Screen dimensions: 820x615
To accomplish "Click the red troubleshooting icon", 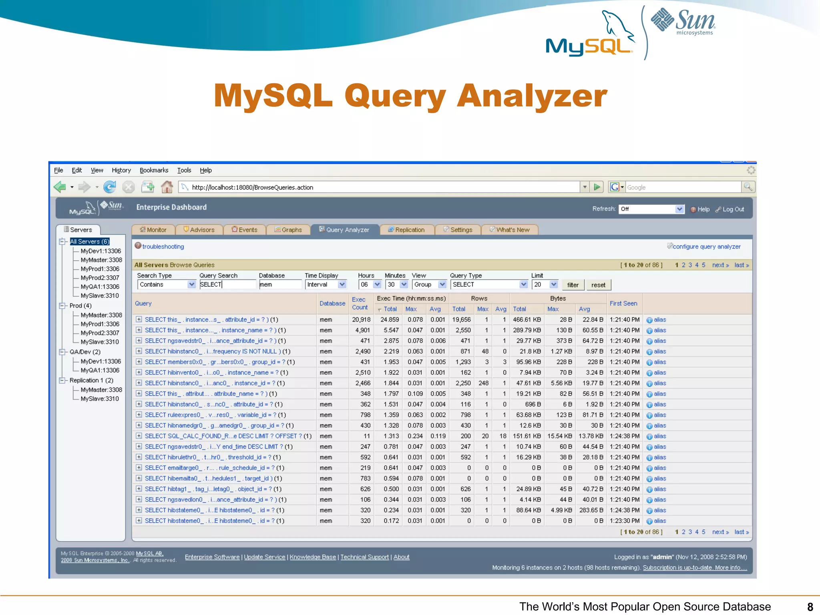I will pos(138,246).
